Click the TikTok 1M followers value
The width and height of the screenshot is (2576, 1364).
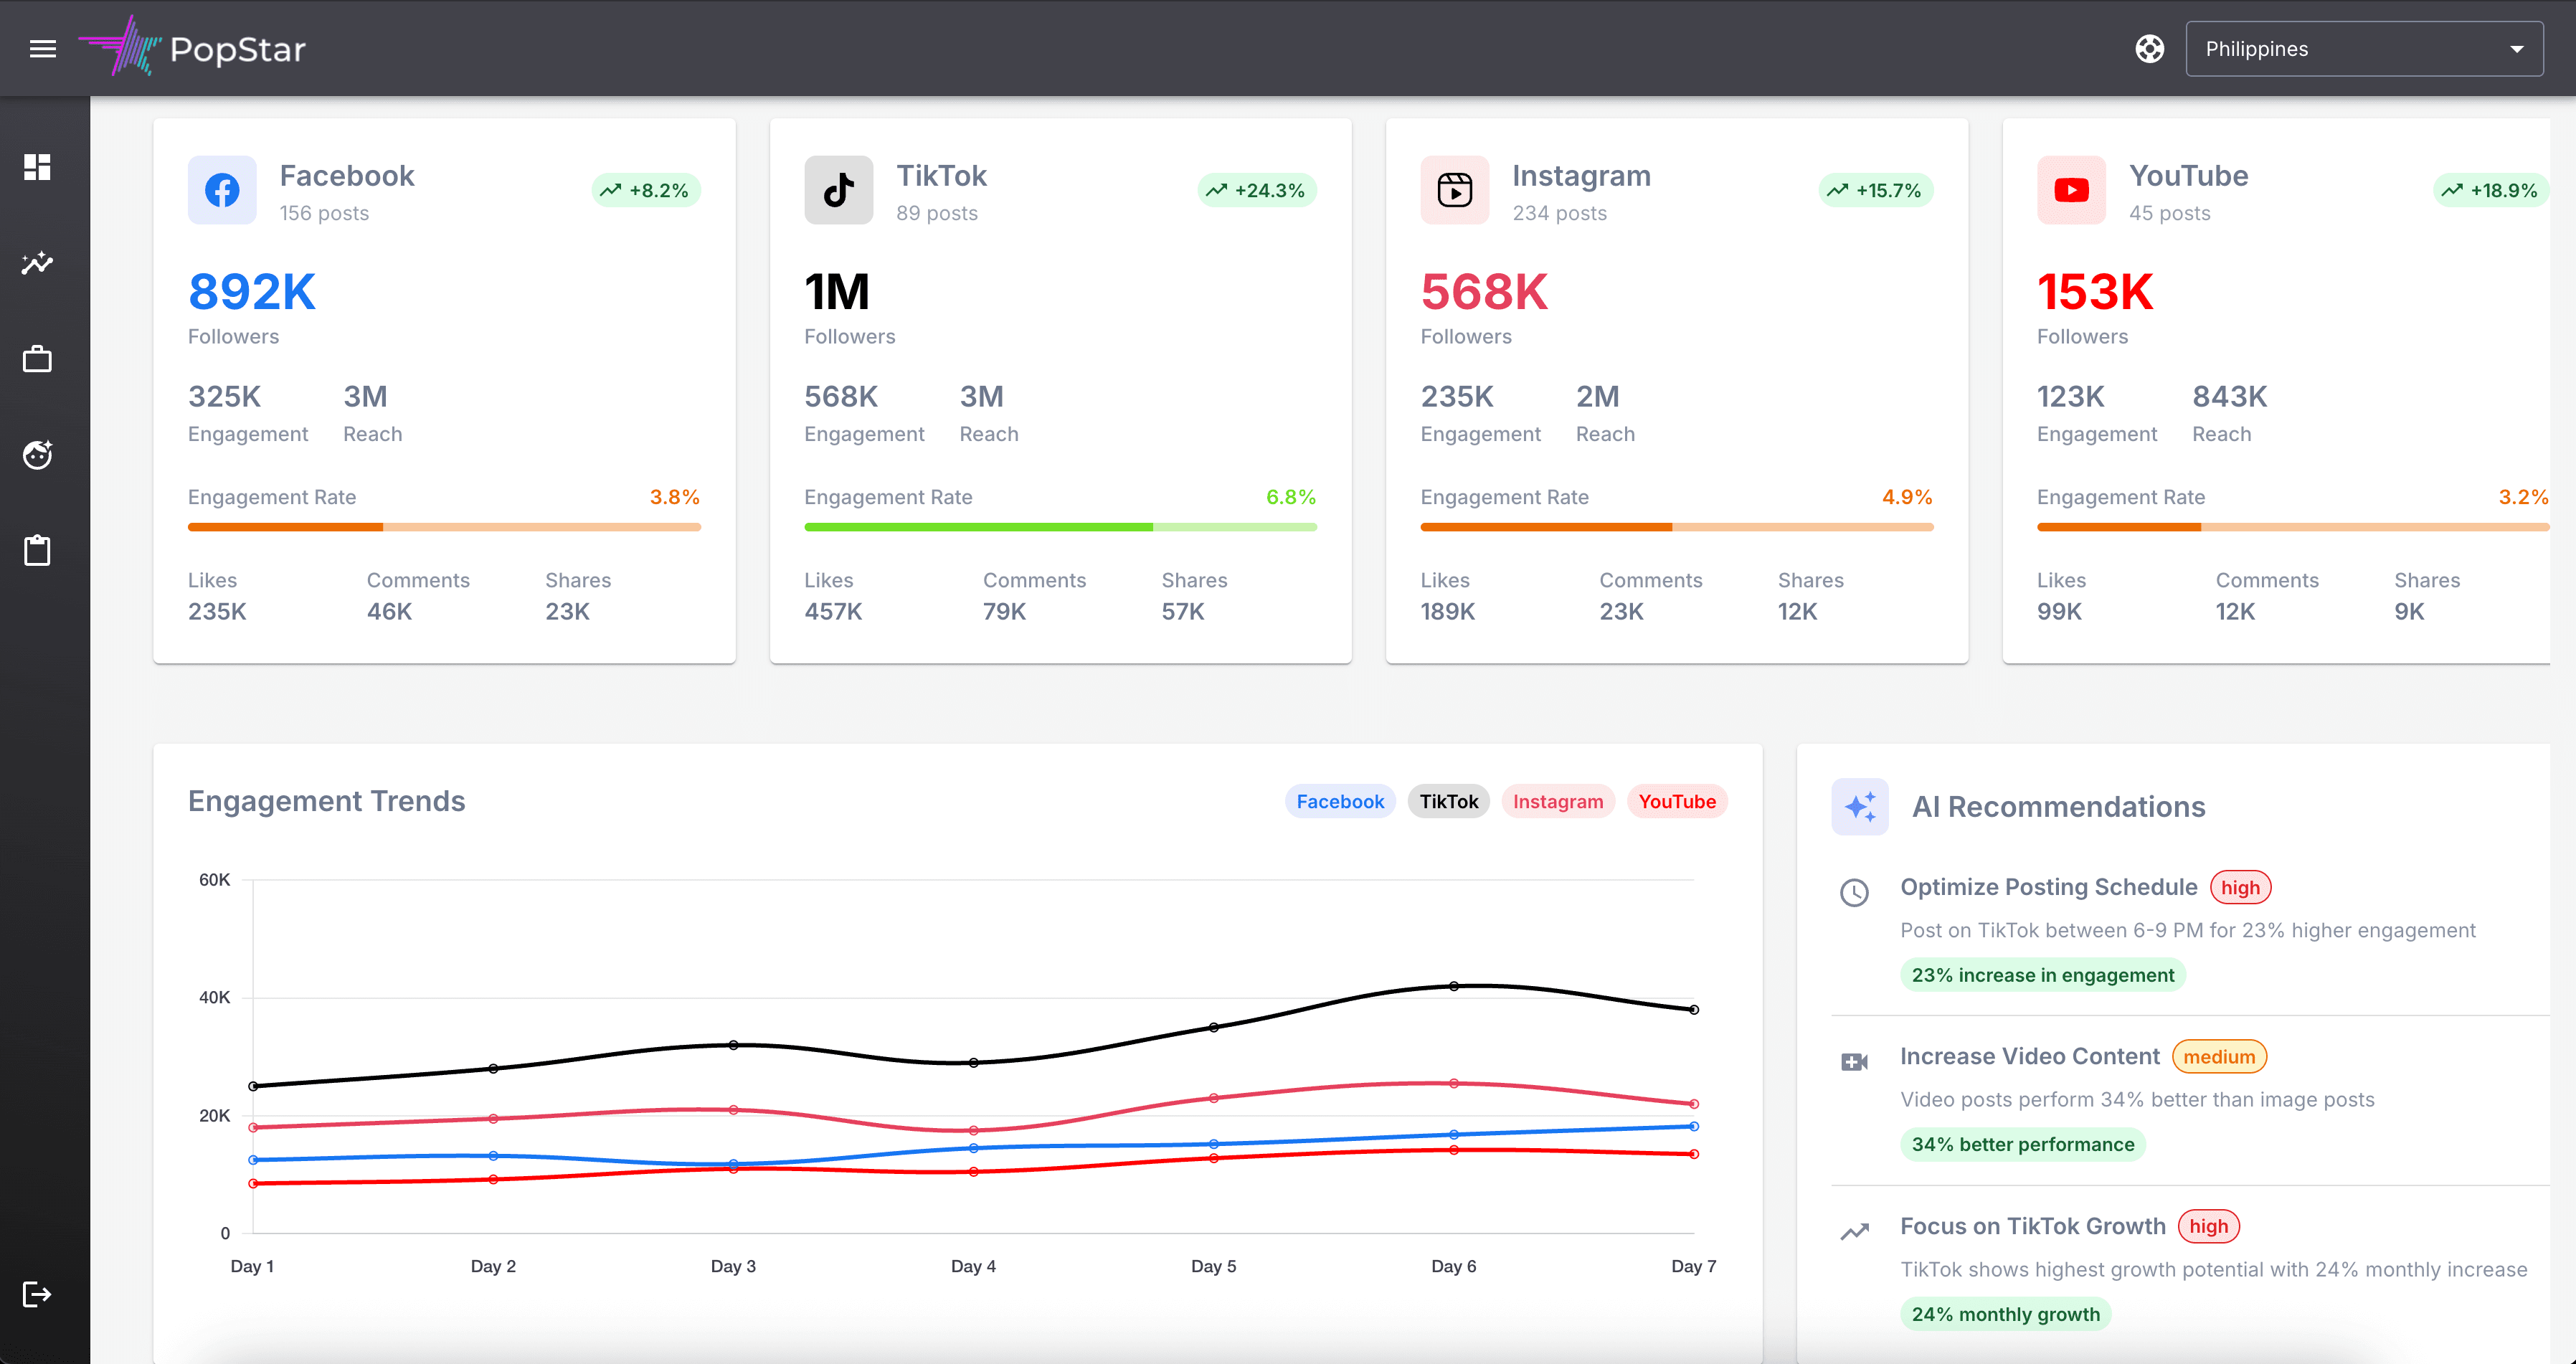(x=837, y=292)
